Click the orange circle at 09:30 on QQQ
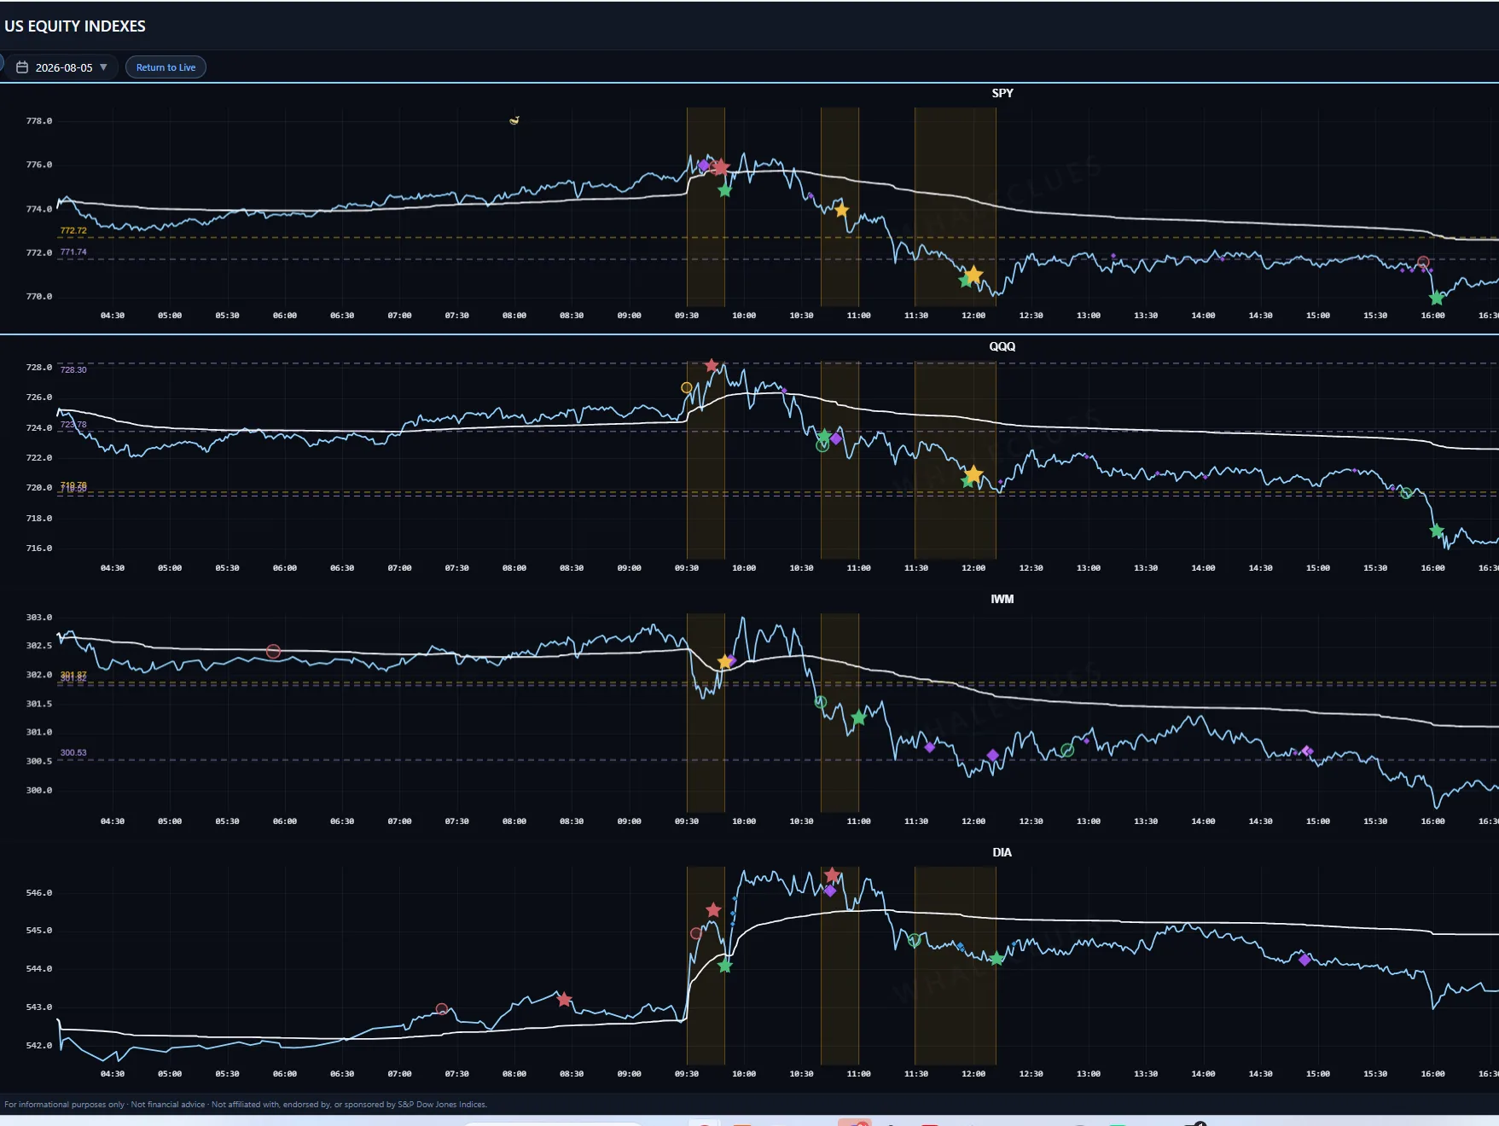 [687, 388]
